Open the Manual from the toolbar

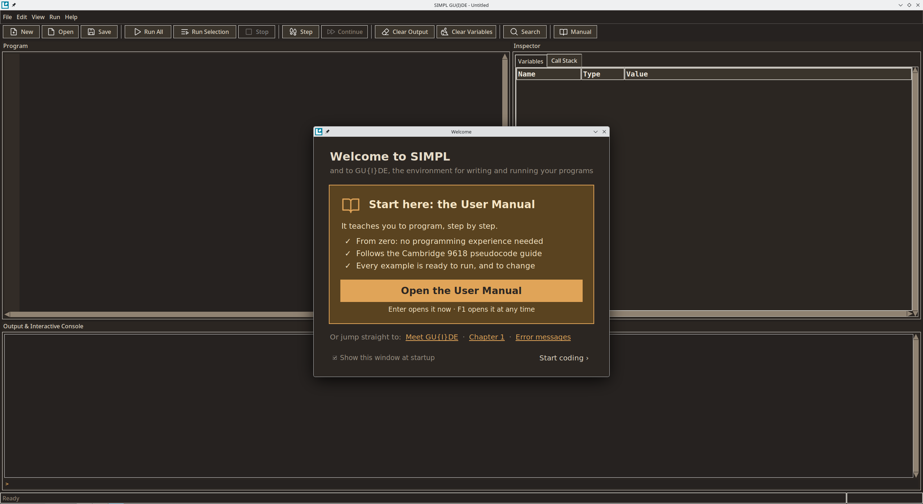pyautogui.click(x=575, y=32)
